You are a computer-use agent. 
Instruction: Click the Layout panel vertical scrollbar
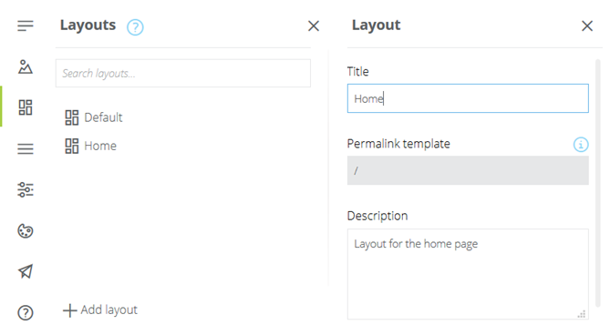pyautogui.click(x=598, y=183)
